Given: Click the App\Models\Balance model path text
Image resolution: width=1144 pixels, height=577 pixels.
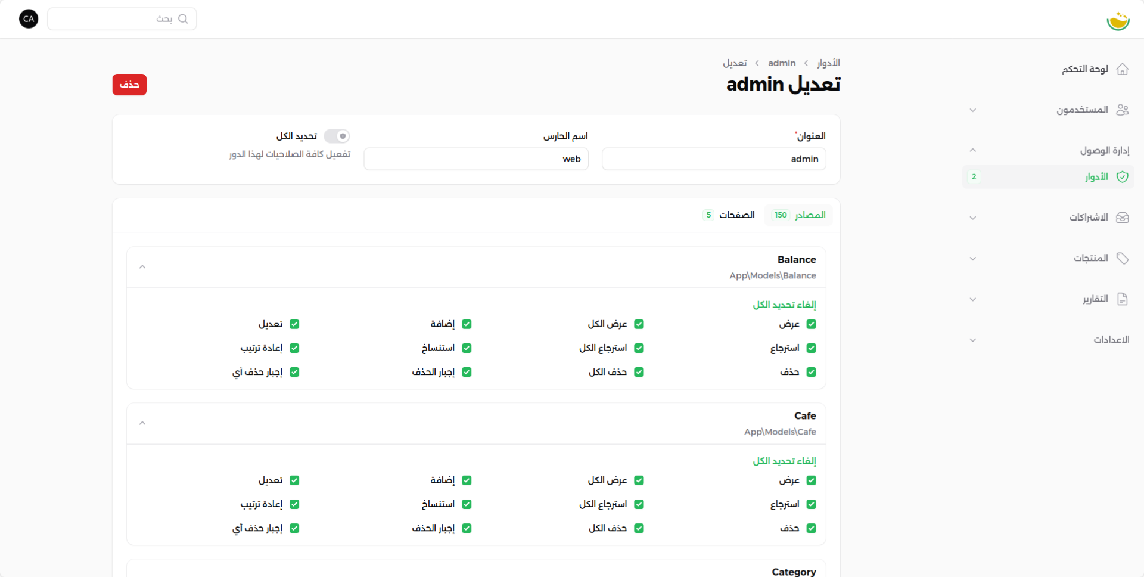Looking at the screenshot, I should point(773,276).
